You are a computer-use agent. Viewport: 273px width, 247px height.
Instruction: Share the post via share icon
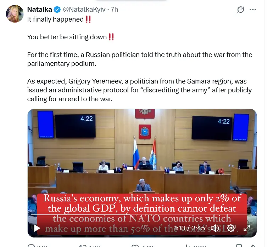point(253,246)
